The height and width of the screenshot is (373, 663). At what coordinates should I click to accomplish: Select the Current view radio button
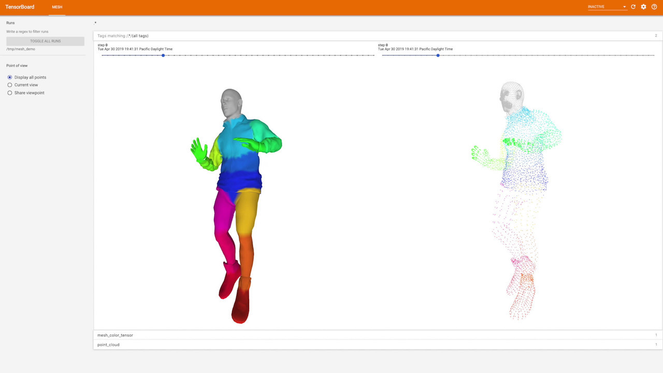point(10,85)
